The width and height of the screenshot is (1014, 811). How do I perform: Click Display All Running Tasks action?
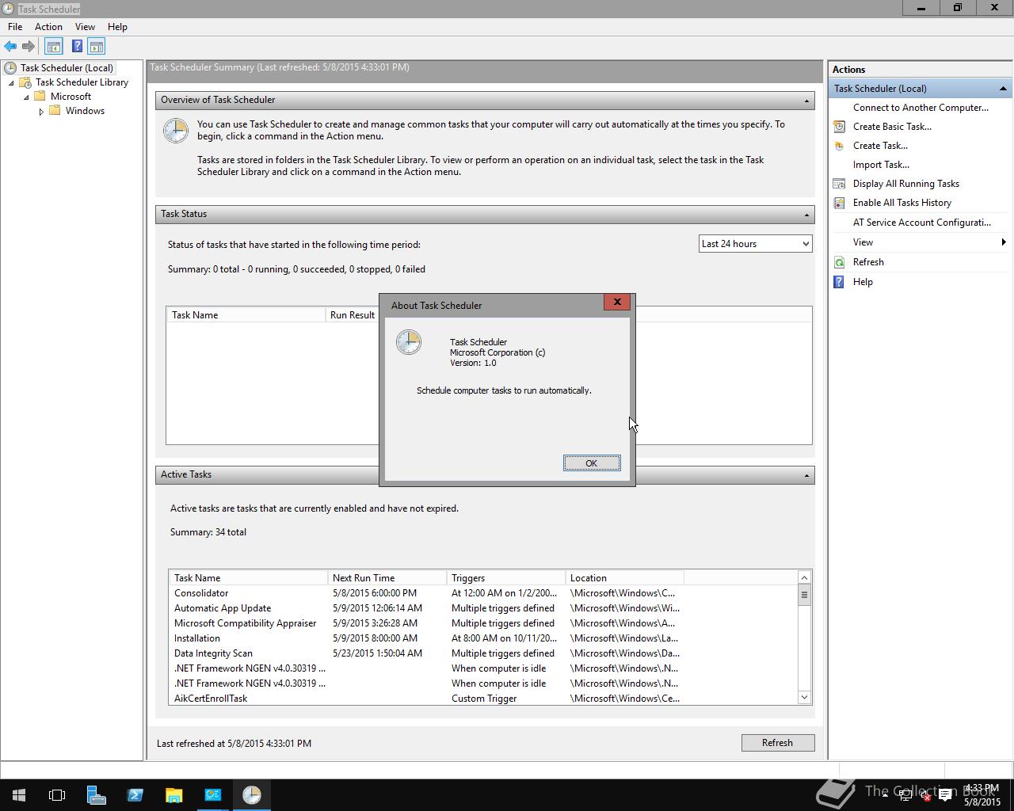(906, 184)
